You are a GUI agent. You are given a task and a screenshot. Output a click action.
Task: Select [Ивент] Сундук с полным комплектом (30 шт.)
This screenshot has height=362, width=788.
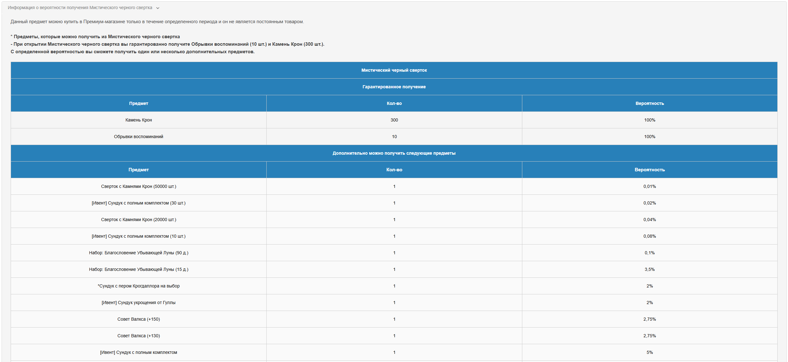(138, 203)
